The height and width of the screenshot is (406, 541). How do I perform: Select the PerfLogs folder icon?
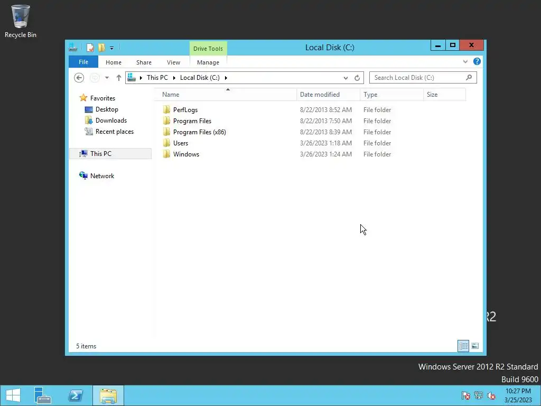pyautogui.click(x=166, y=110)
